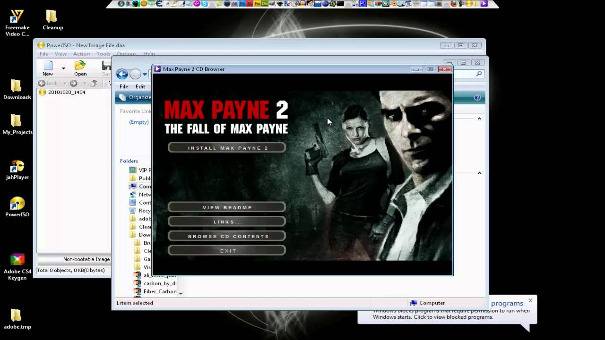Click the Explorer Back arrow button
Image resolution: width=605 pixels, height=340 pixels.
pyautogui.click(x=122, y=74)
